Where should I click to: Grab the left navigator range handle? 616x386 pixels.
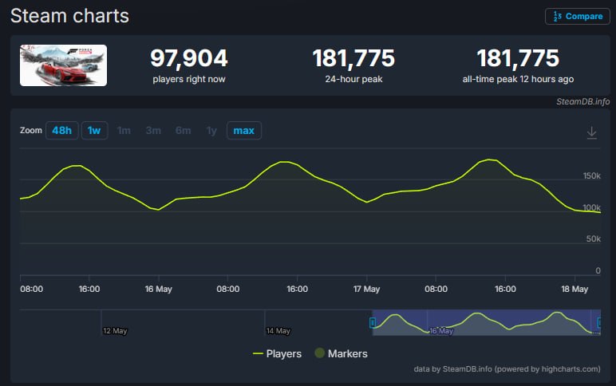point(373,323)
